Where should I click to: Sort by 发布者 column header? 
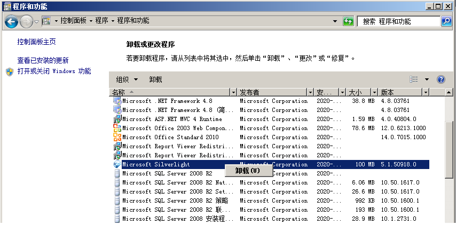tap(272, 92)
